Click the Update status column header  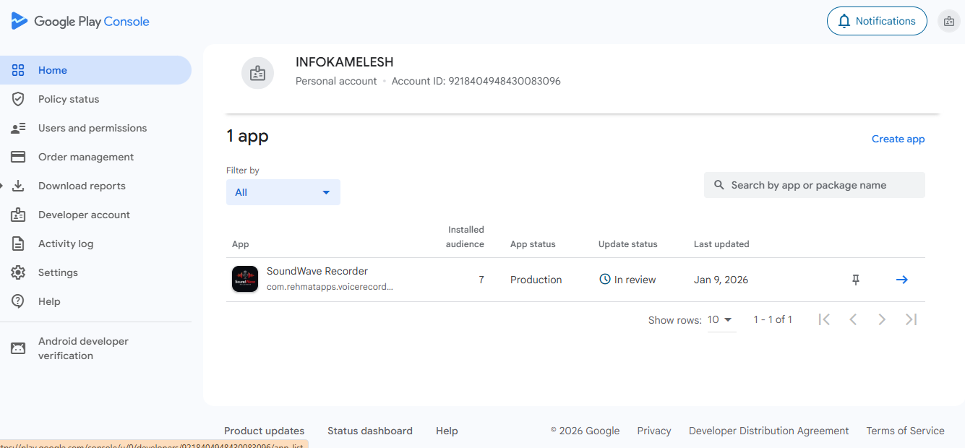[x=628, y=244]
